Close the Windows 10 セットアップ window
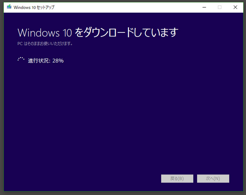 (x=235, y=7)
